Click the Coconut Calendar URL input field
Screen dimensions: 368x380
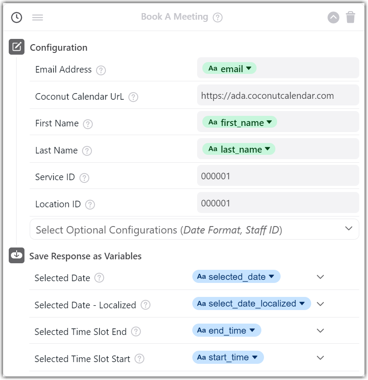(x=278, y=95)
